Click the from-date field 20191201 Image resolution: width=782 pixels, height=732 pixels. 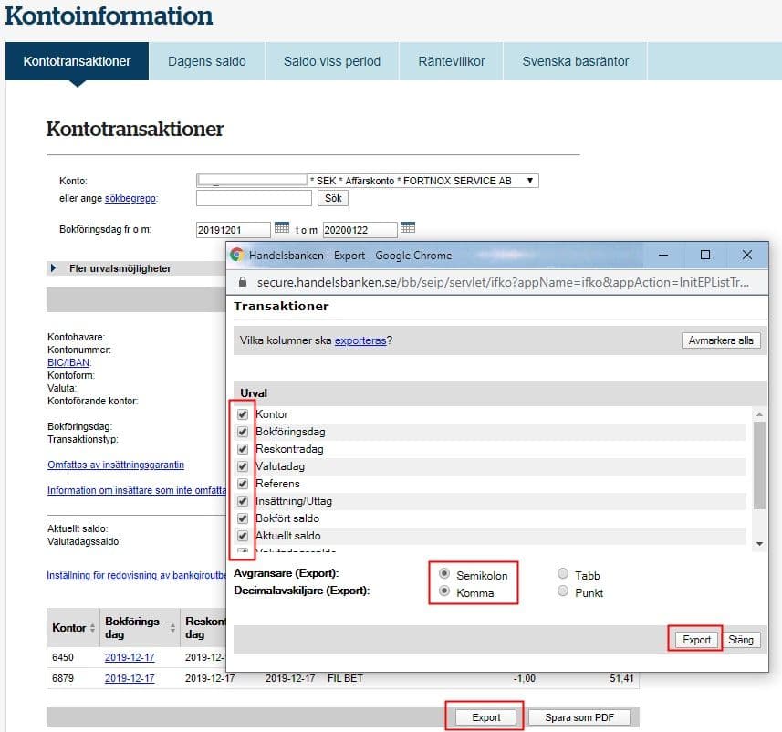233,229
